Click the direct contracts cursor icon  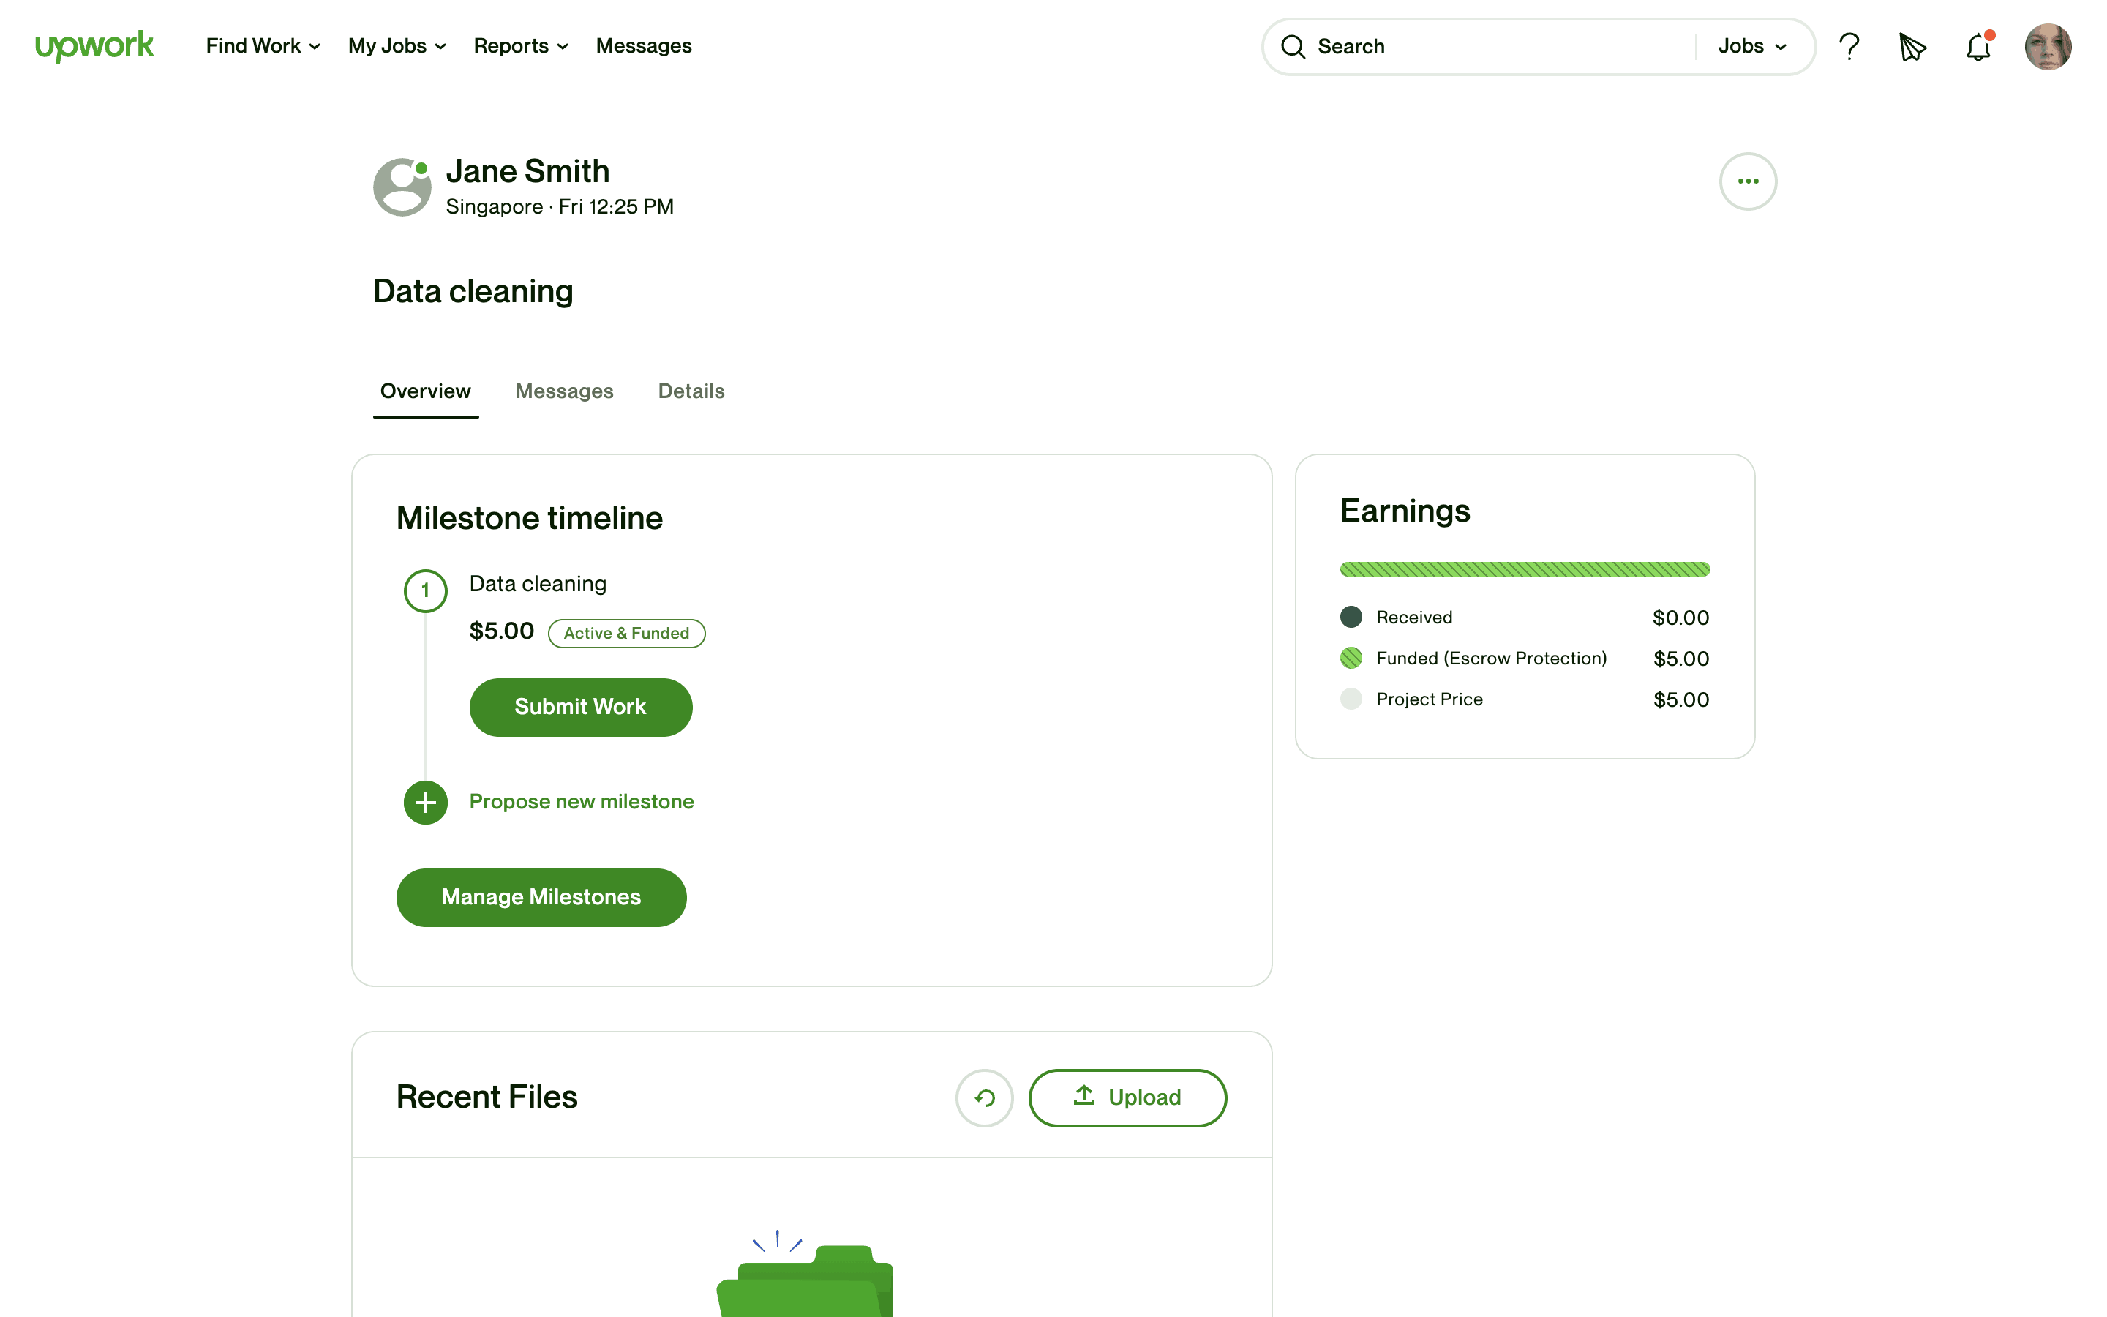tap(1912, 46)
